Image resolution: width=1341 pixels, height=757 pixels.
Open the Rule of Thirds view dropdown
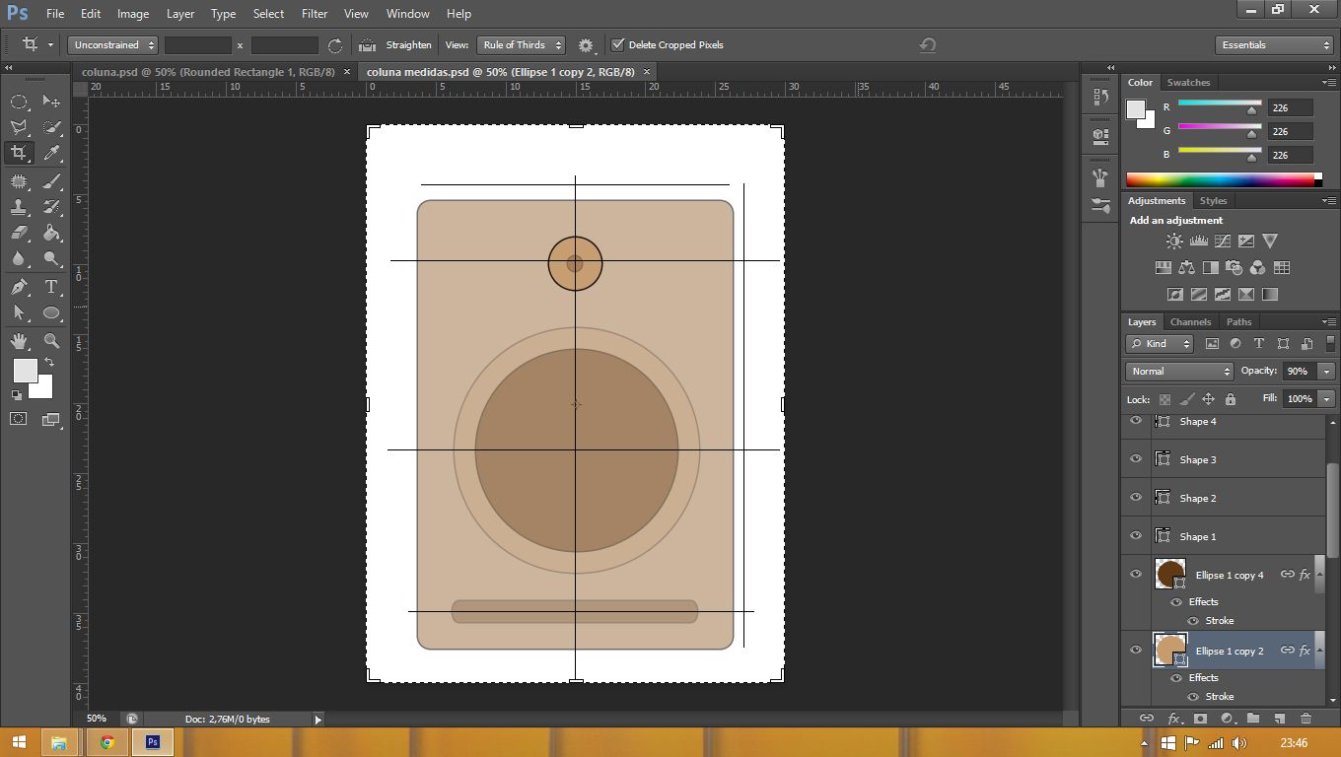521,44
